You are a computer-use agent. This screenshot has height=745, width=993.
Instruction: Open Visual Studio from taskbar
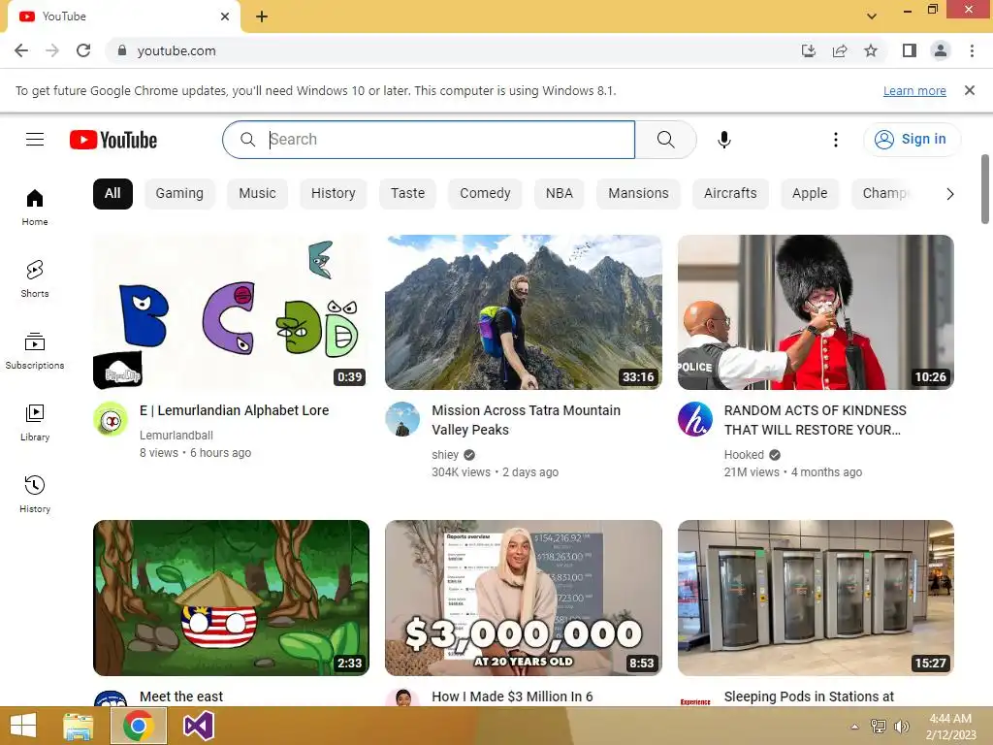[198, 726]
